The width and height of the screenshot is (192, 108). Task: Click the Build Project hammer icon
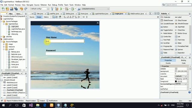point(52,9)
